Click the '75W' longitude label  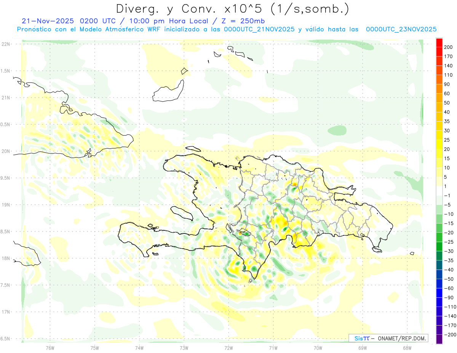pyautogui.click(x=94, y=348)
